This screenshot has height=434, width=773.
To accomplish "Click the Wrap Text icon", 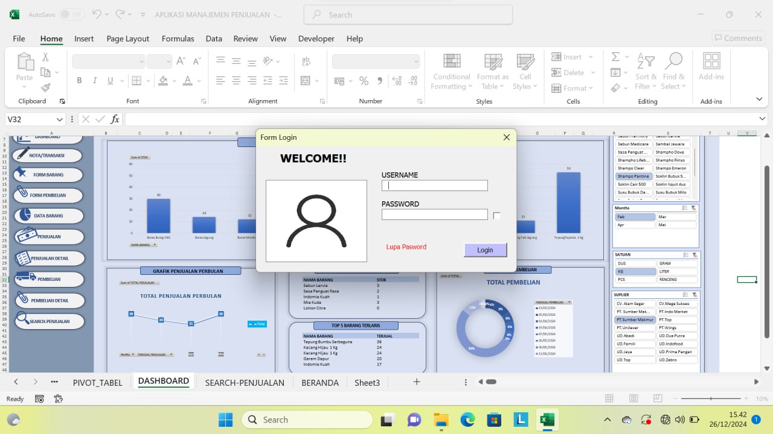I will pyautogui.click(x=306, y=61).
